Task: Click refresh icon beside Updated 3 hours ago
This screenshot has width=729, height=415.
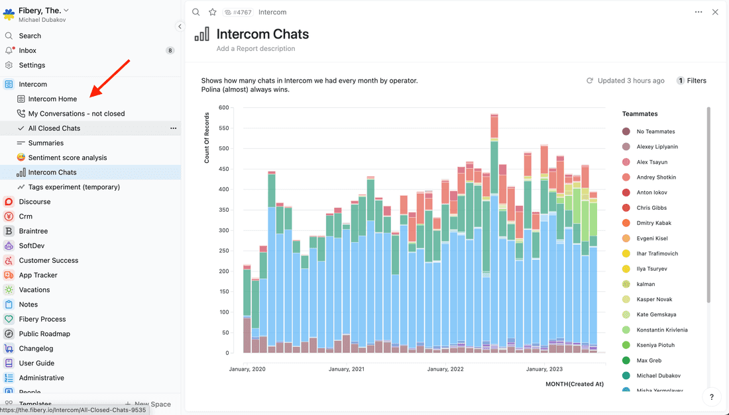Action: tap(589, 81)
